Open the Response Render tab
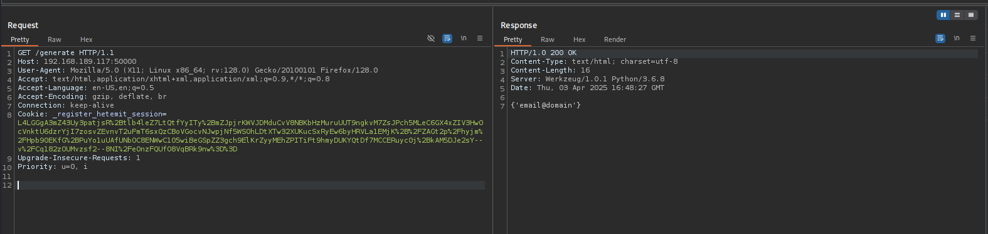The width and height of the screenshot is (988, 234). (615, 39)
